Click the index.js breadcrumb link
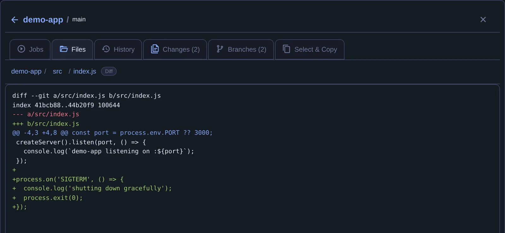Image resolution: width=505 pixels, height=233 pixels. click(85, 71)
